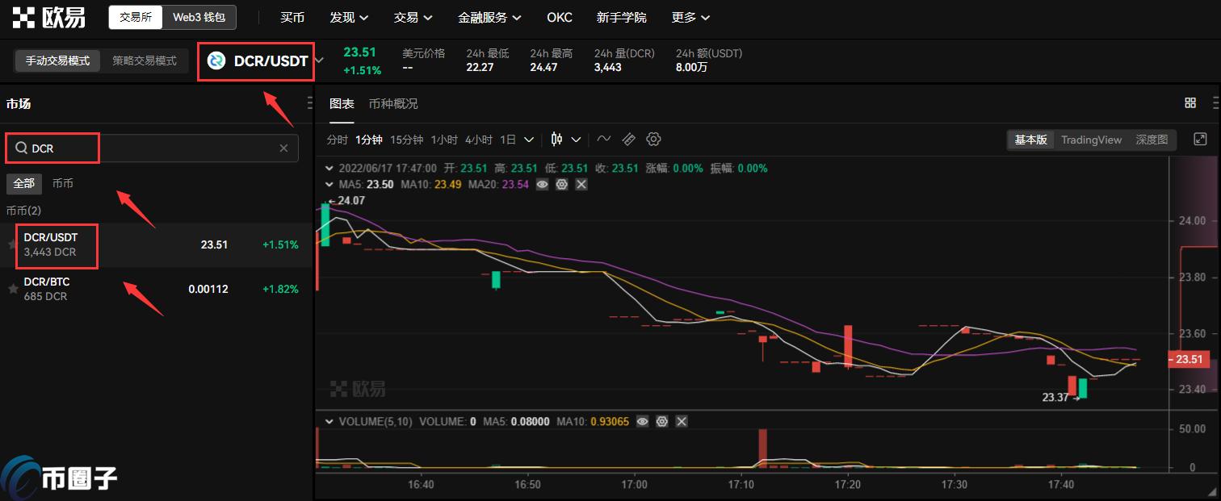Select DCR/BTC row in market list
The width and height of the screenshot is (1221, 501).
[x=156, y=290]
